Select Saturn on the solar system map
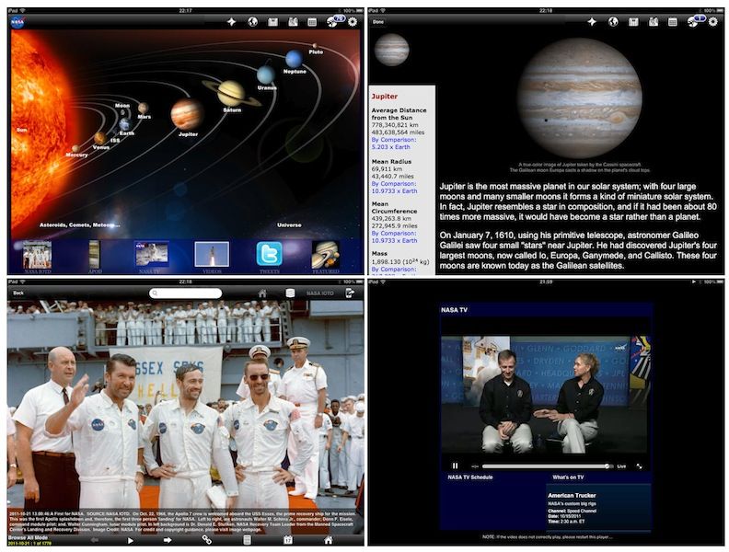Viewport: 729px width, 552px height. (x=231, y=94)
